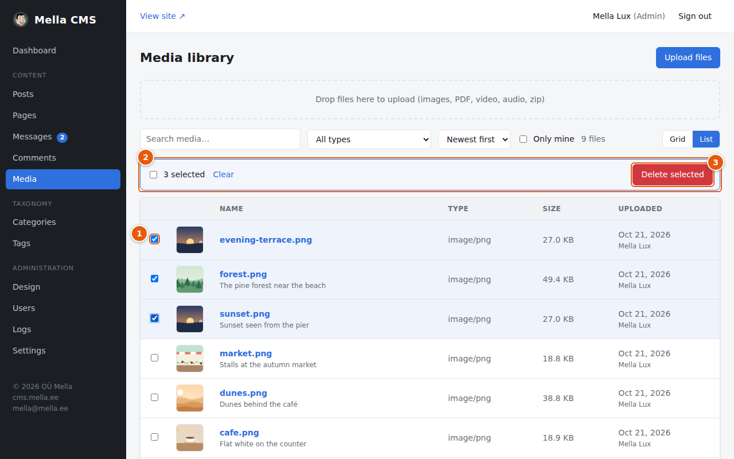734x459 pixels.
Task: Deselect the sunset.png row checkbox
Action: (154, 318)
